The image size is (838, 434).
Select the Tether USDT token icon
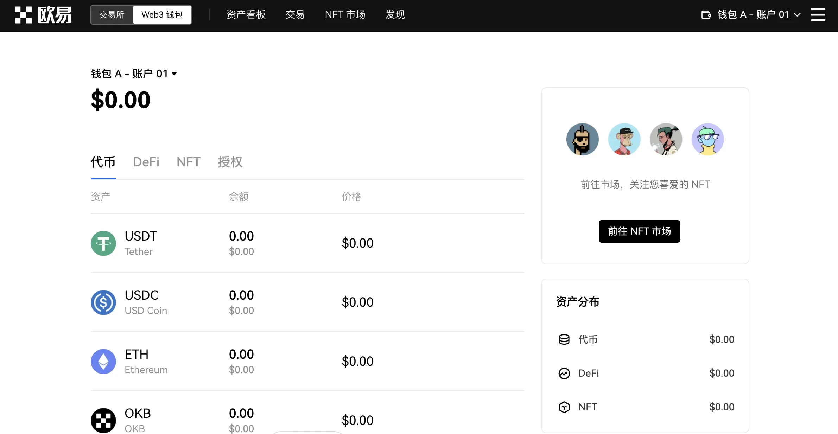click(x=103, y=243)
